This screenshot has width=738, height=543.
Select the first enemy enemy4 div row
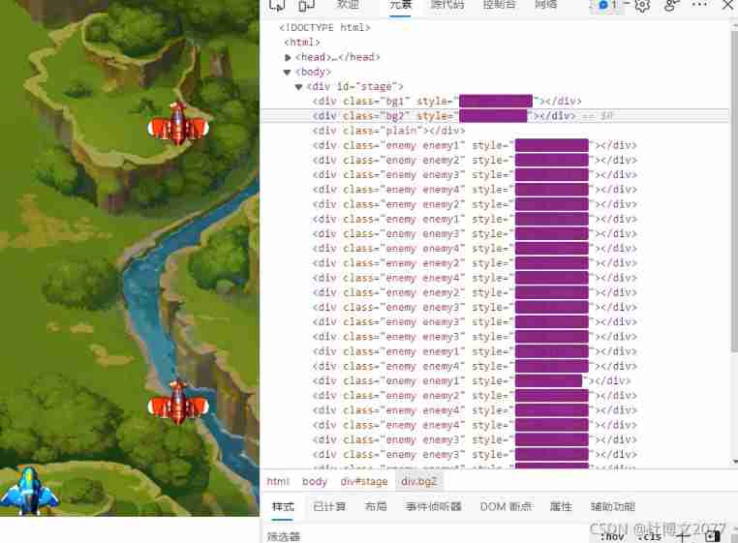point(475,189)
